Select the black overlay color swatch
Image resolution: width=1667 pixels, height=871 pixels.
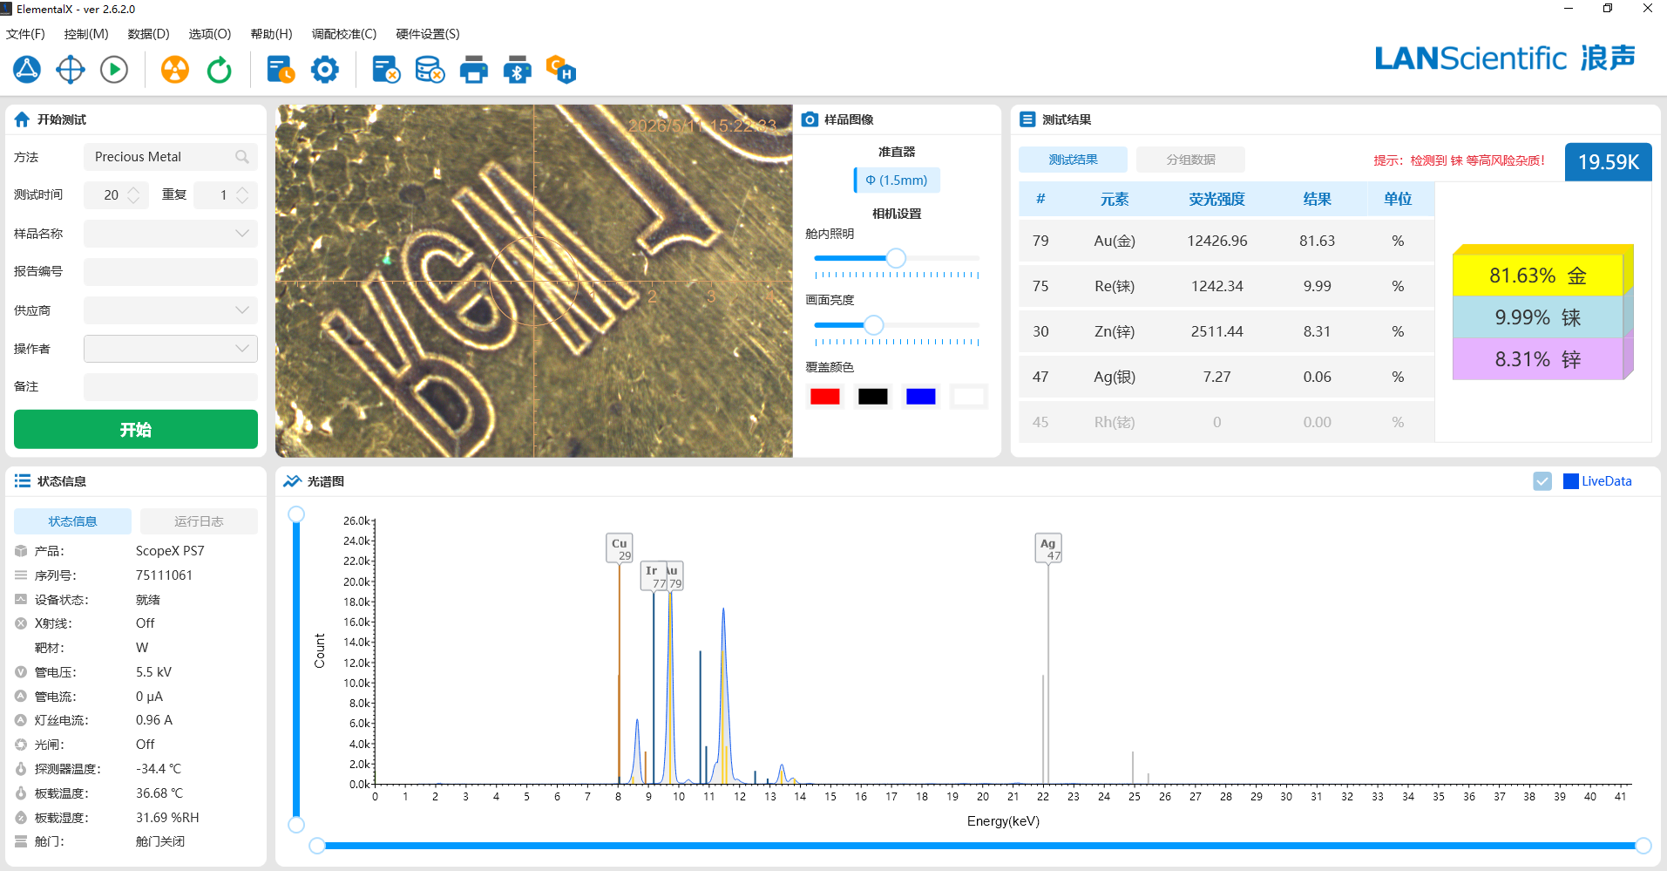click(872, 397)
